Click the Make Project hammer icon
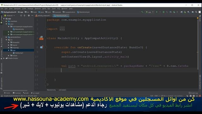Screen dimensions: 202x114 (x=142, y=12)
